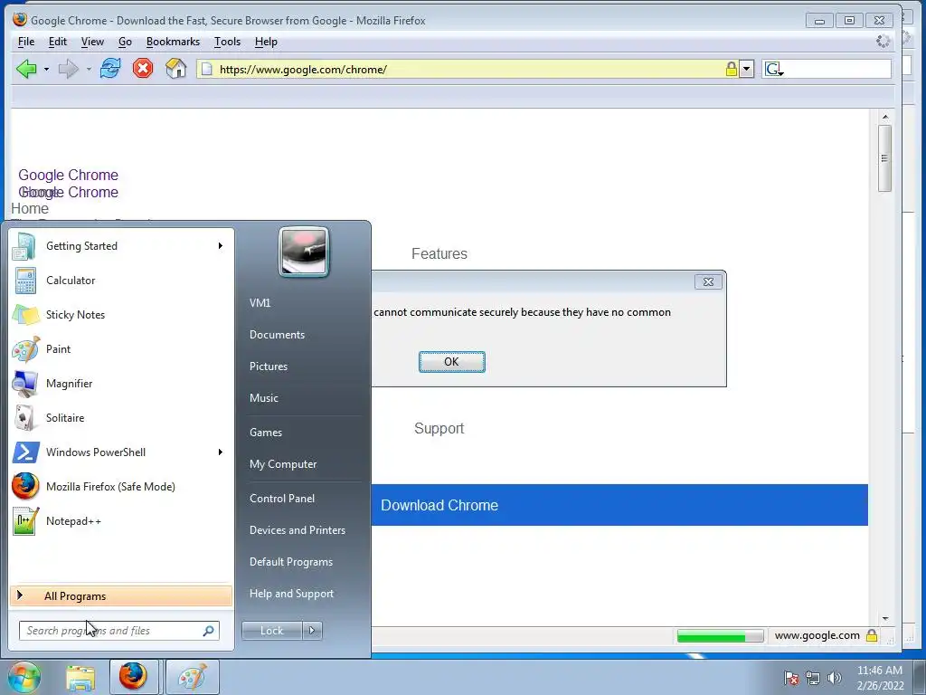Open Sticky Notes from the Start menu
This screenshot has height=695, width=926.
[121, 314]
